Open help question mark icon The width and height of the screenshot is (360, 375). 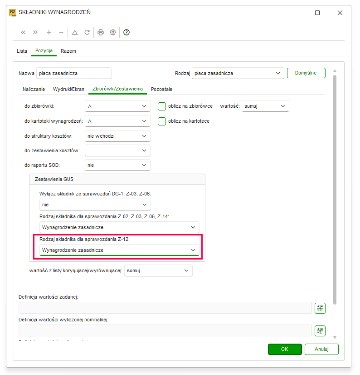coord(126,32)
